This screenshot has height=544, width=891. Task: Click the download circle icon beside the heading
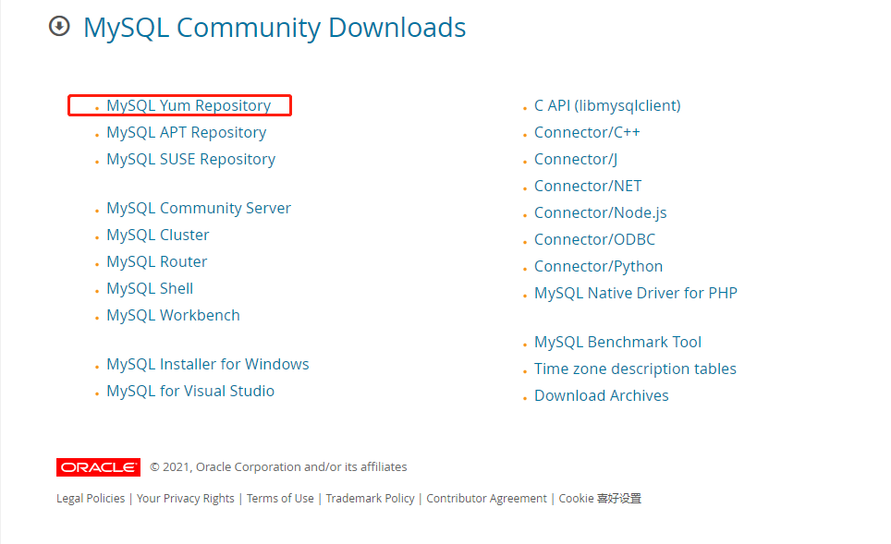click(x=59, y=26)
